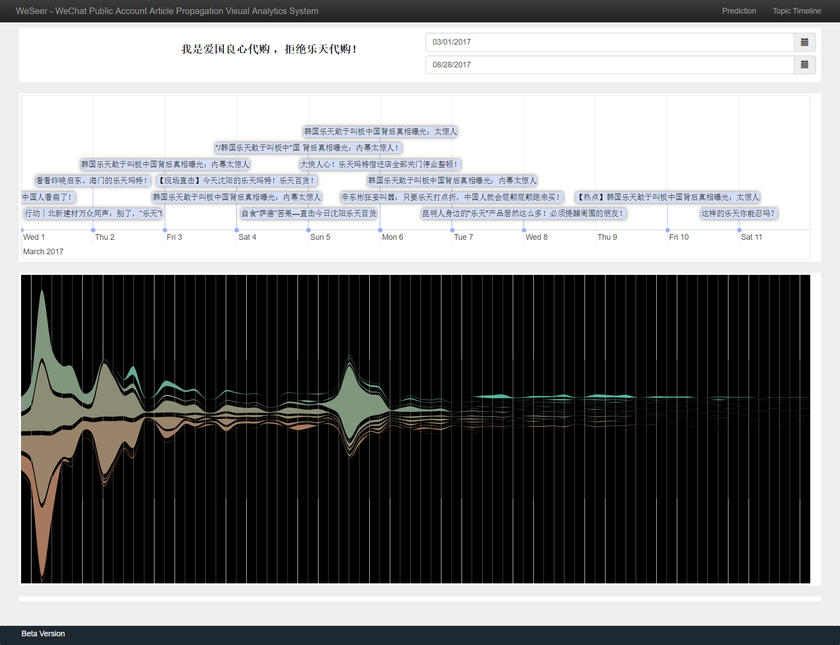Select the timeline dot at Sat 11
The image size is (840, 645).
click(x=739, y=230)
